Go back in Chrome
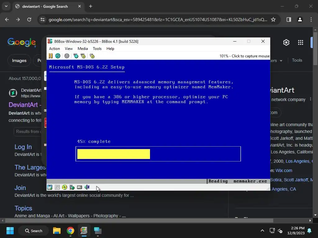Viewport: 318px width, 238px height. click(7, 20)
